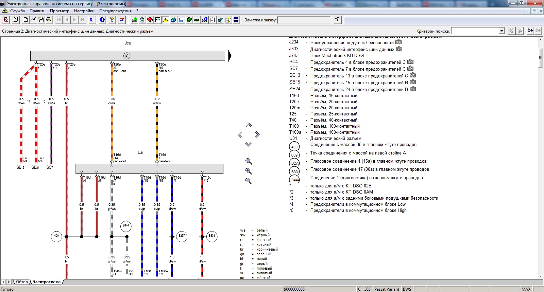Click the order note button beside Заметка field

(x=337, y=20)
